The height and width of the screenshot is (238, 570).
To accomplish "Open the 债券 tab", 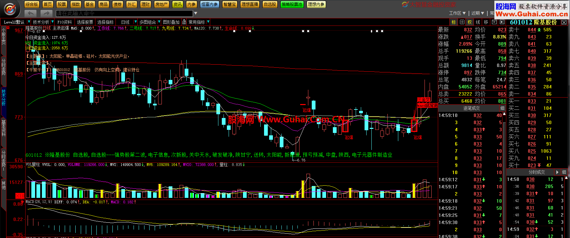I will (x=118, y=4).
